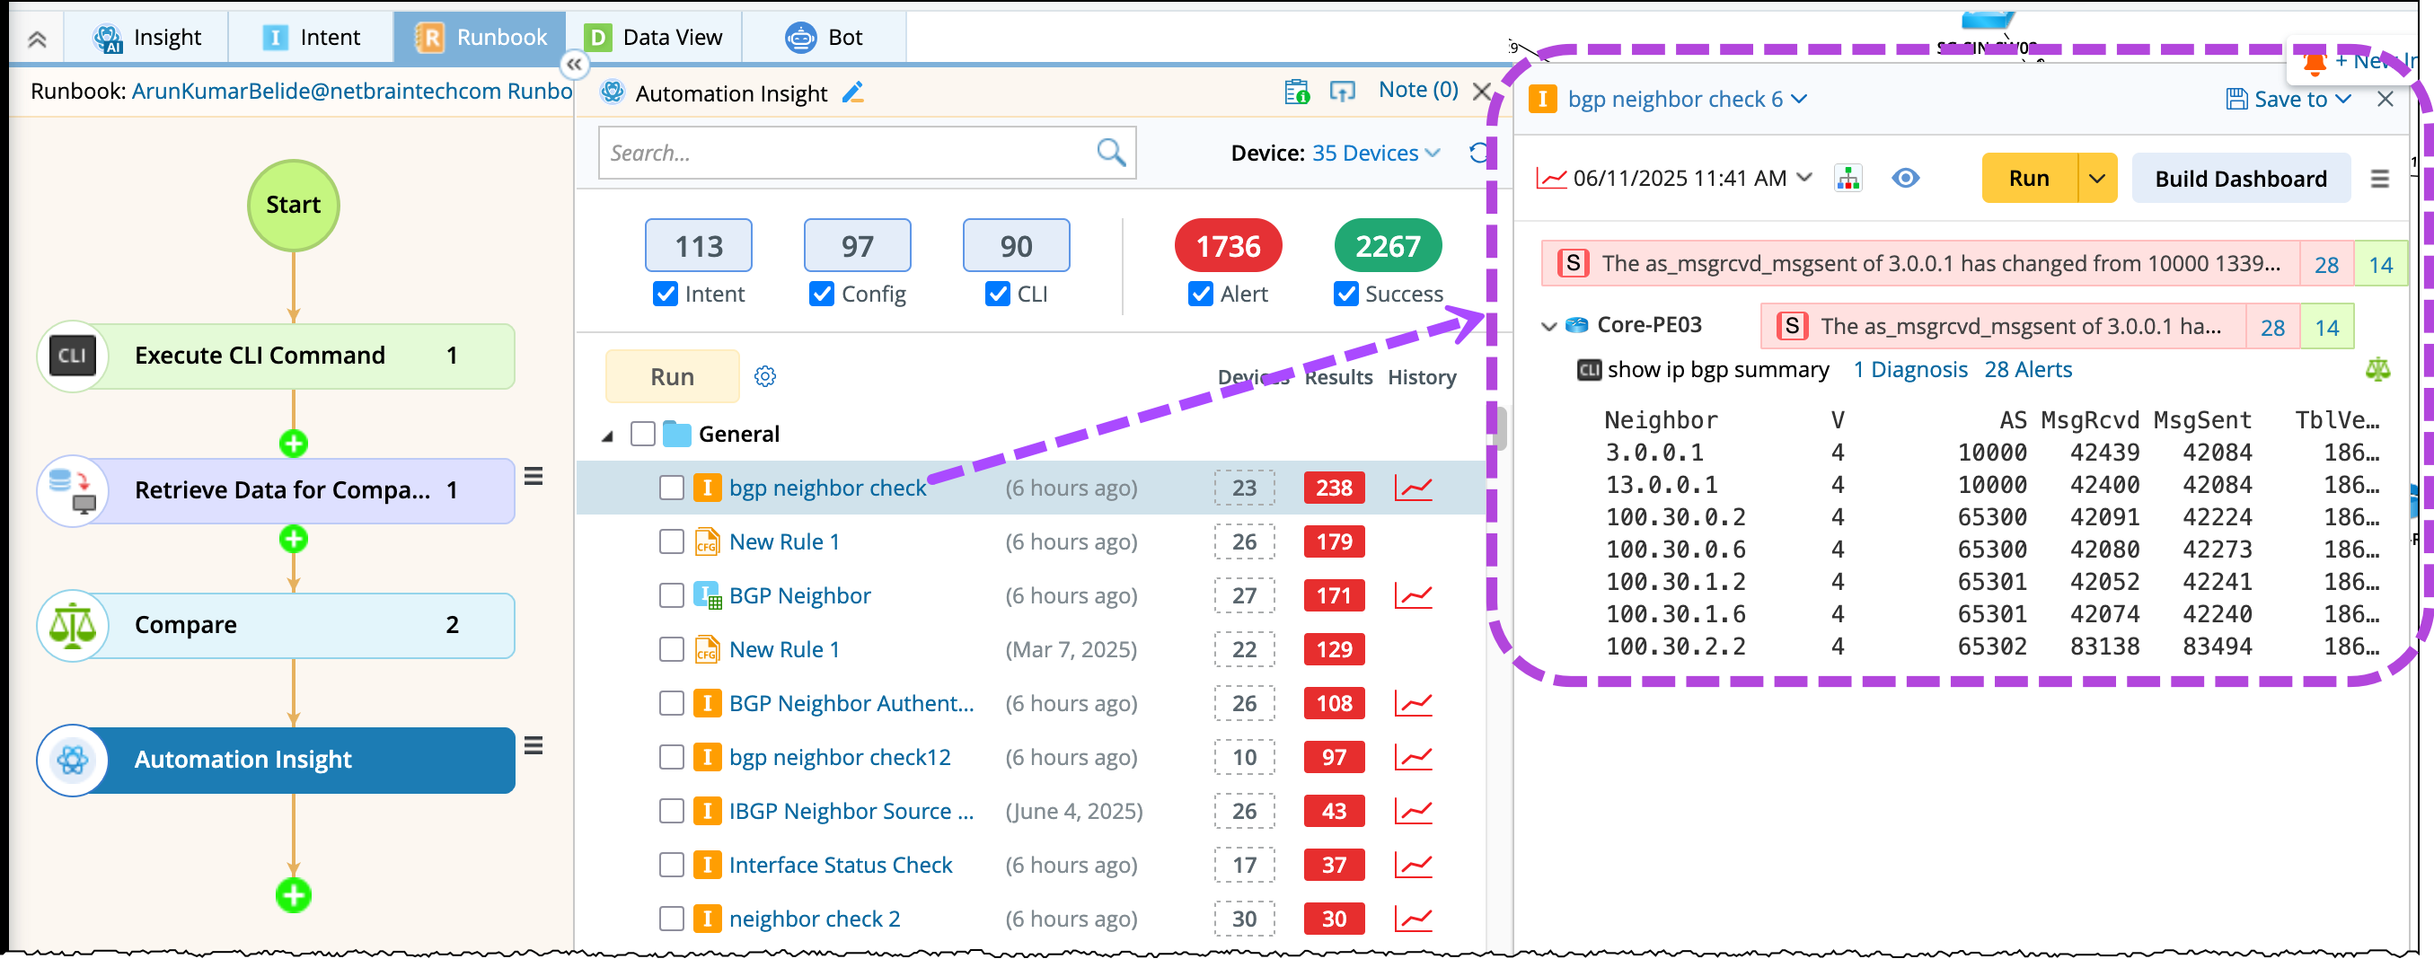Switch to the Insight tab
This screenshot has width=2434, height=959.
click(x=146, y=37)
